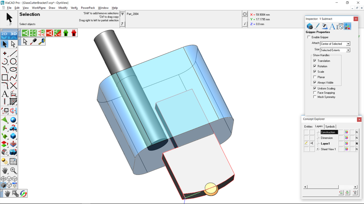The image size is (364, 204).
Task: Select the rectangle drawing tool
Action: 5,78
